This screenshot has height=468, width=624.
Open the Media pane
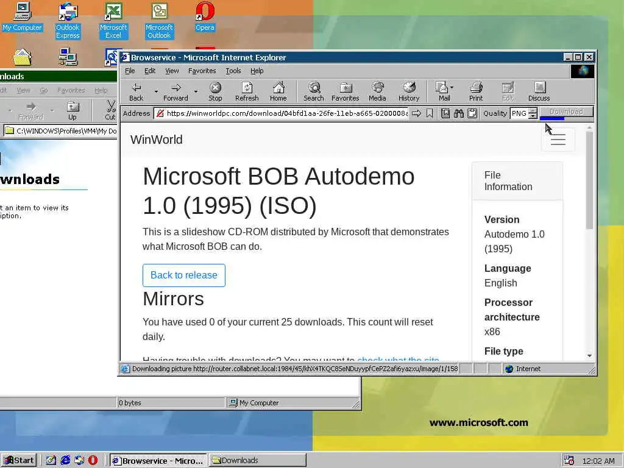pos(377,92)
